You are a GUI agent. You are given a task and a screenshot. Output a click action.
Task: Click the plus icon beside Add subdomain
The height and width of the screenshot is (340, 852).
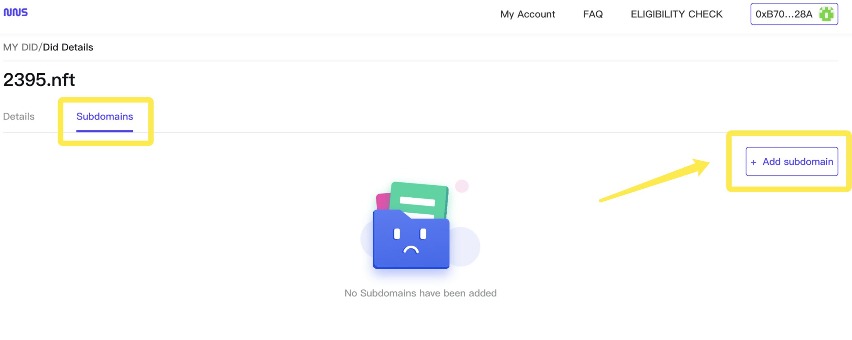click(x=754, y=163)
